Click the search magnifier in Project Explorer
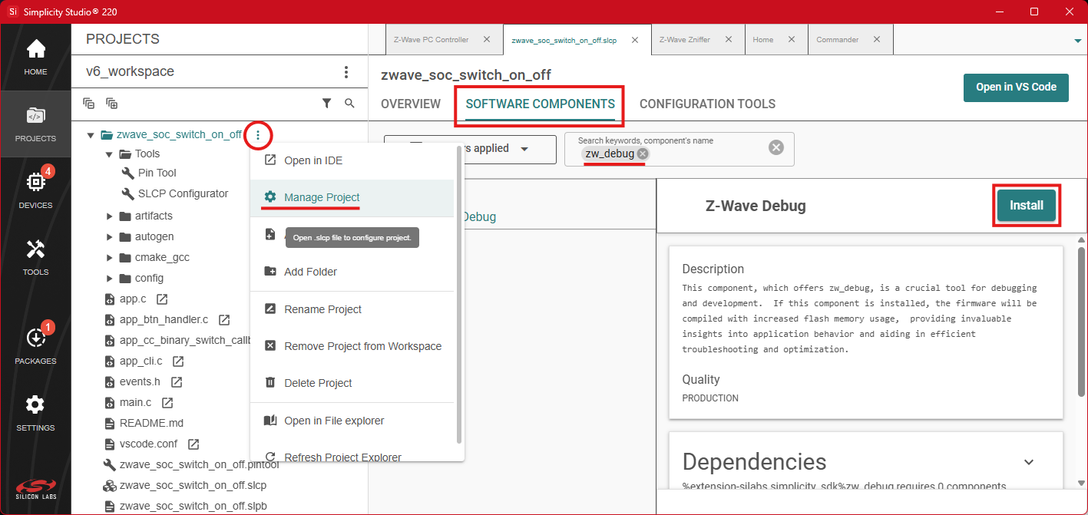Image resolution: width=1088 pixels, height=515 pixels. coord(349,103)
